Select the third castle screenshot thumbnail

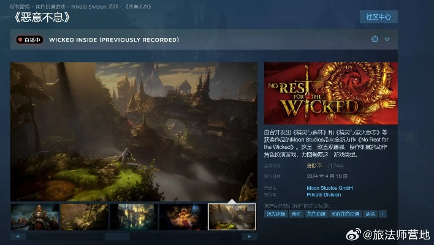pyautogui.click(x=134, y=217)
